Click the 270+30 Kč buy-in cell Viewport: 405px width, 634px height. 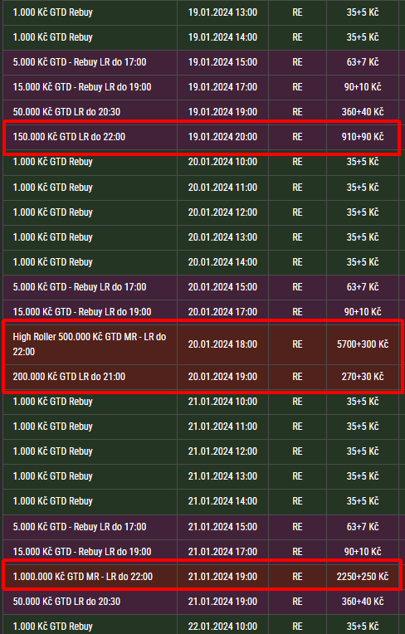[x=363, y=377]
